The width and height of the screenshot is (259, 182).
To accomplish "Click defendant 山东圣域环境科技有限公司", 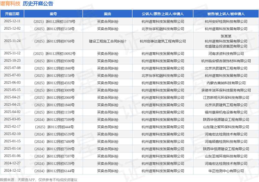I will [x=226, y=156].
